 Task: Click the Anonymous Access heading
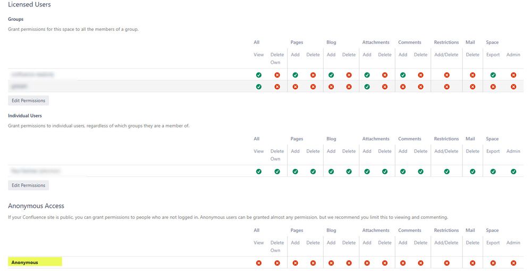coord(36,206)
